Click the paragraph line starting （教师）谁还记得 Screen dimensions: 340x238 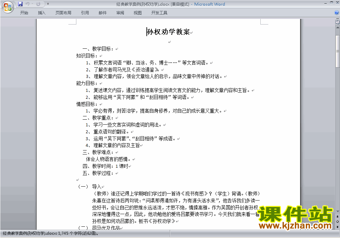tap(176, 194)
